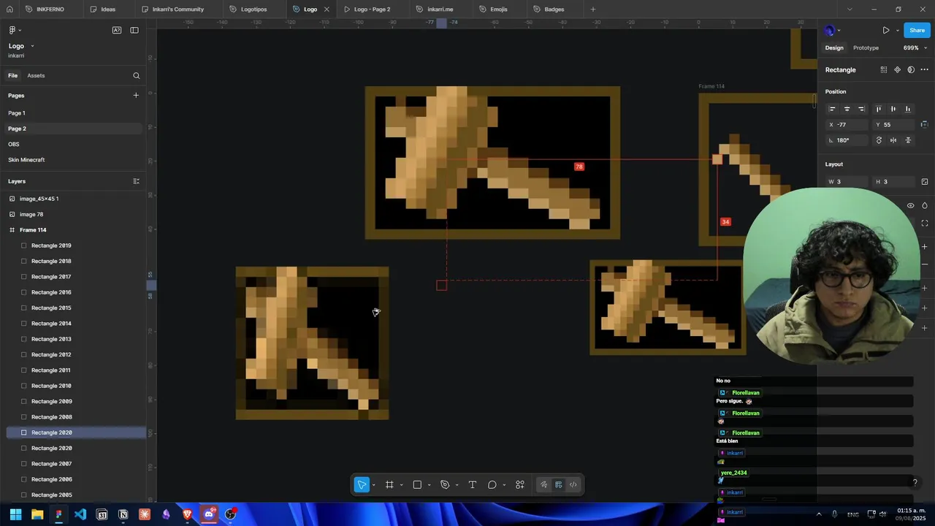
Task: Select the Pen tool
Action: (445, 484)
